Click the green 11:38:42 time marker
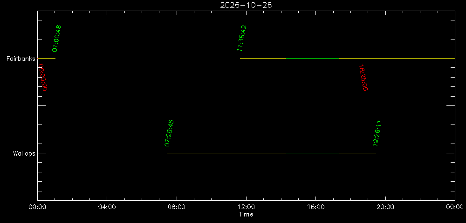 242,38
